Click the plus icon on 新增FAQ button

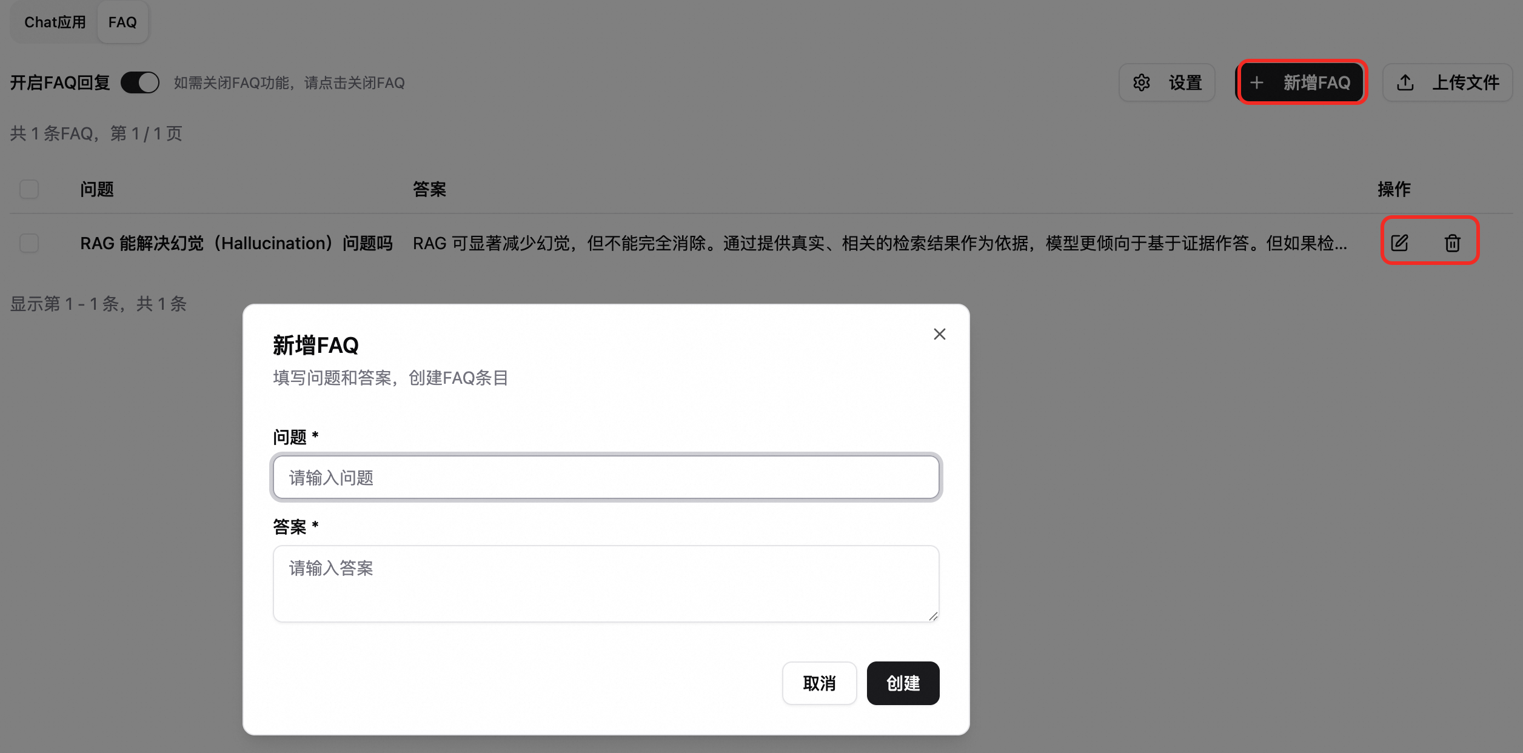click(1257, 82)
